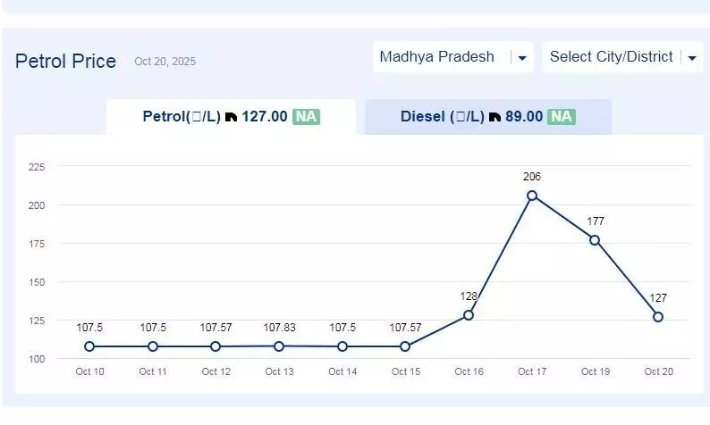Click the Oct 10 chart marker

(x=90, y=346)
